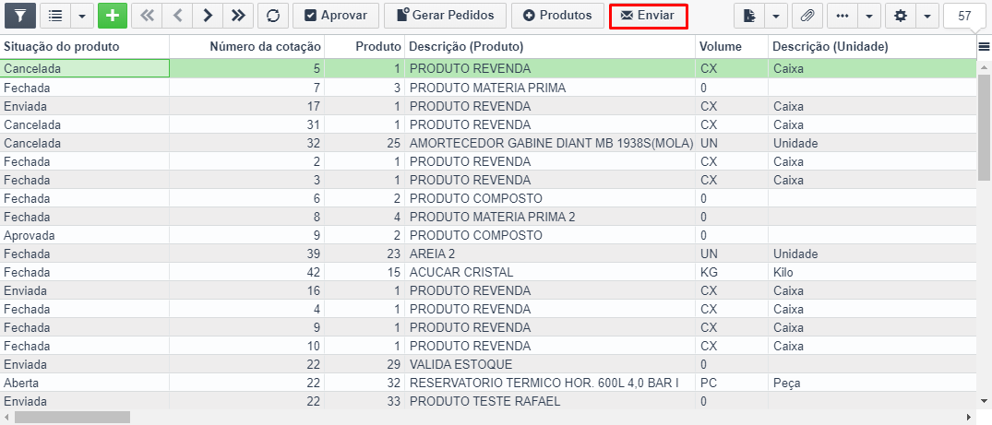Click the filter funnel icon
Image resolution: width=992 pixels, height=425 pixels.
click(x=20, y=16)
